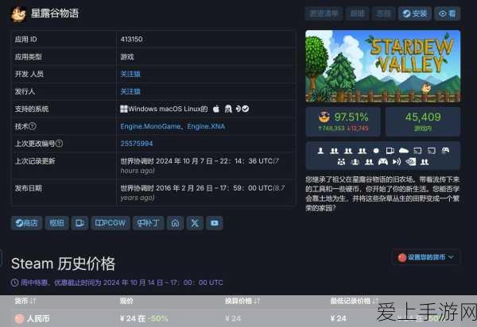Screen dimensions: 477x327
Task: Click the Steam 历史价格 heading
Action: [63, 264]
